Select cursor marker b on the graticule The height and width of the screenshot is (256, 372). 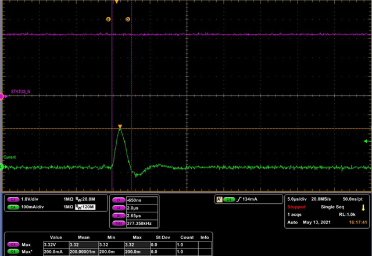[128, 19]
